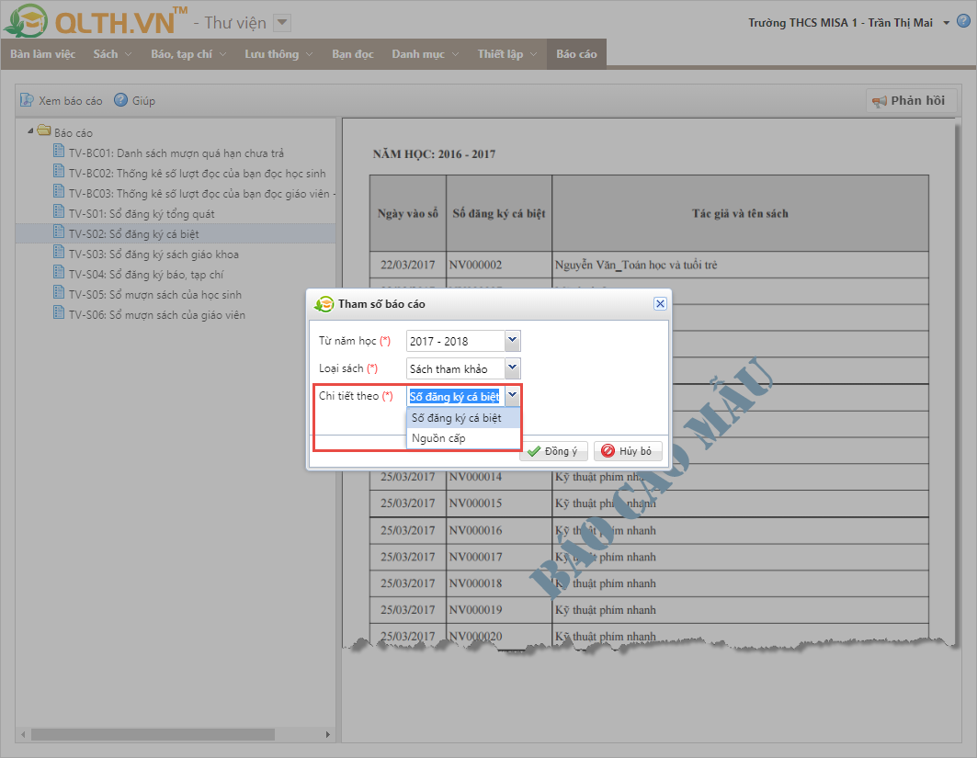Click the Xem báo cáo report icon
977x758 pixels.
click(27, 100)
